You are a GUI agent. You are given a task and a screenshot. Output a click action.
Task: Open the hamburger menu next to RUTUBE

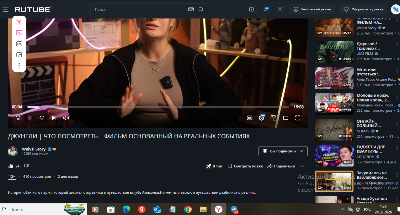click(x=6, y=9)
